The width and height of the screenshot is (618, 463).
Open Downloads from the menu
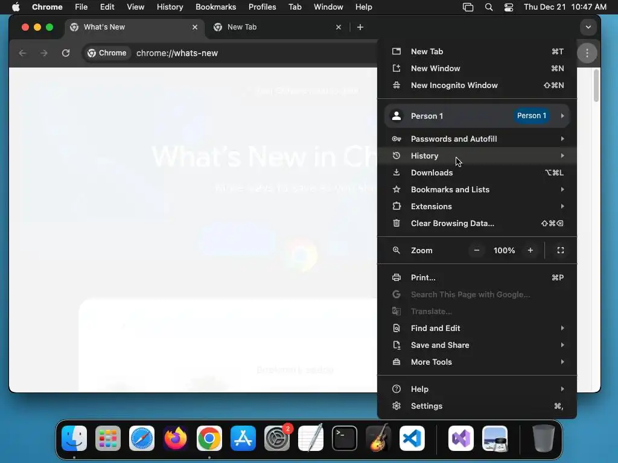click(477, 173)
